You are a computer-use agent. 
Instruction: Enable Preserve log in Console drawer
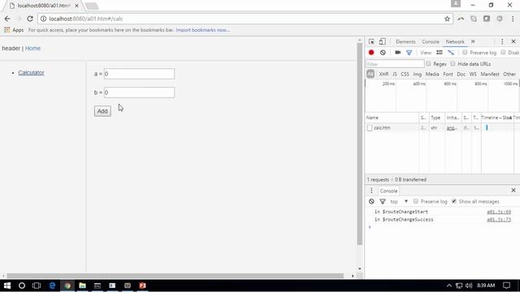415,201
